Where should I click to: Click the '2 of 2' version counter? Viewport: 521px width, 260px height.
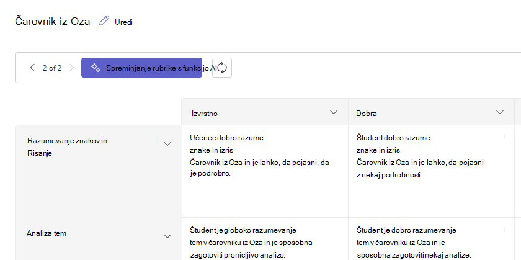pos(52,68)
